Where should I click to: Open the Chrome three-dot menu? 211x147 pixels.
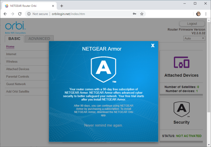206,14
